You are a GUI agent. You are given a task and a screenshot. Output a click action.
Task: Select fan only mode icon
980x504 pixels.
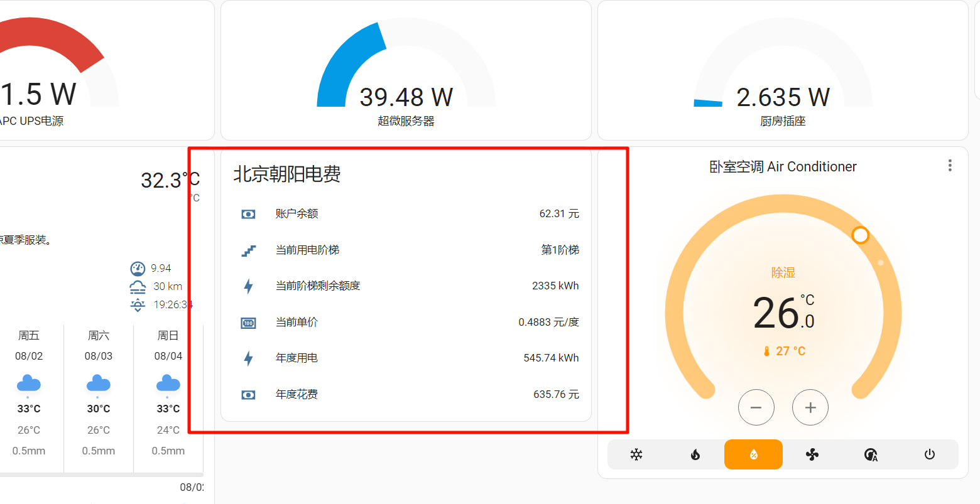click(812, 454)
